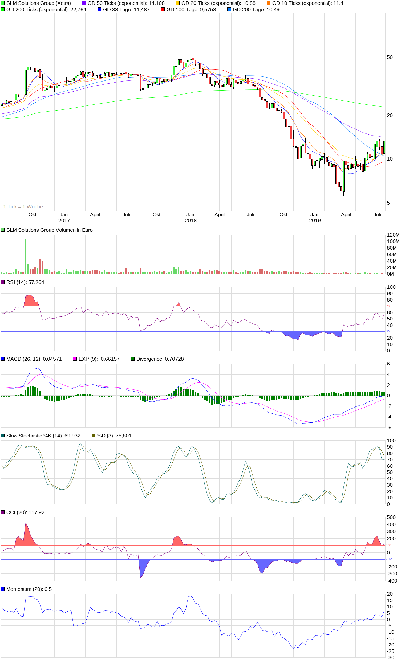The height and width of the screenshot is (663, 405).
Task: Click the purple GD 50 Ticks legend swatch
Action: point(84,3)
